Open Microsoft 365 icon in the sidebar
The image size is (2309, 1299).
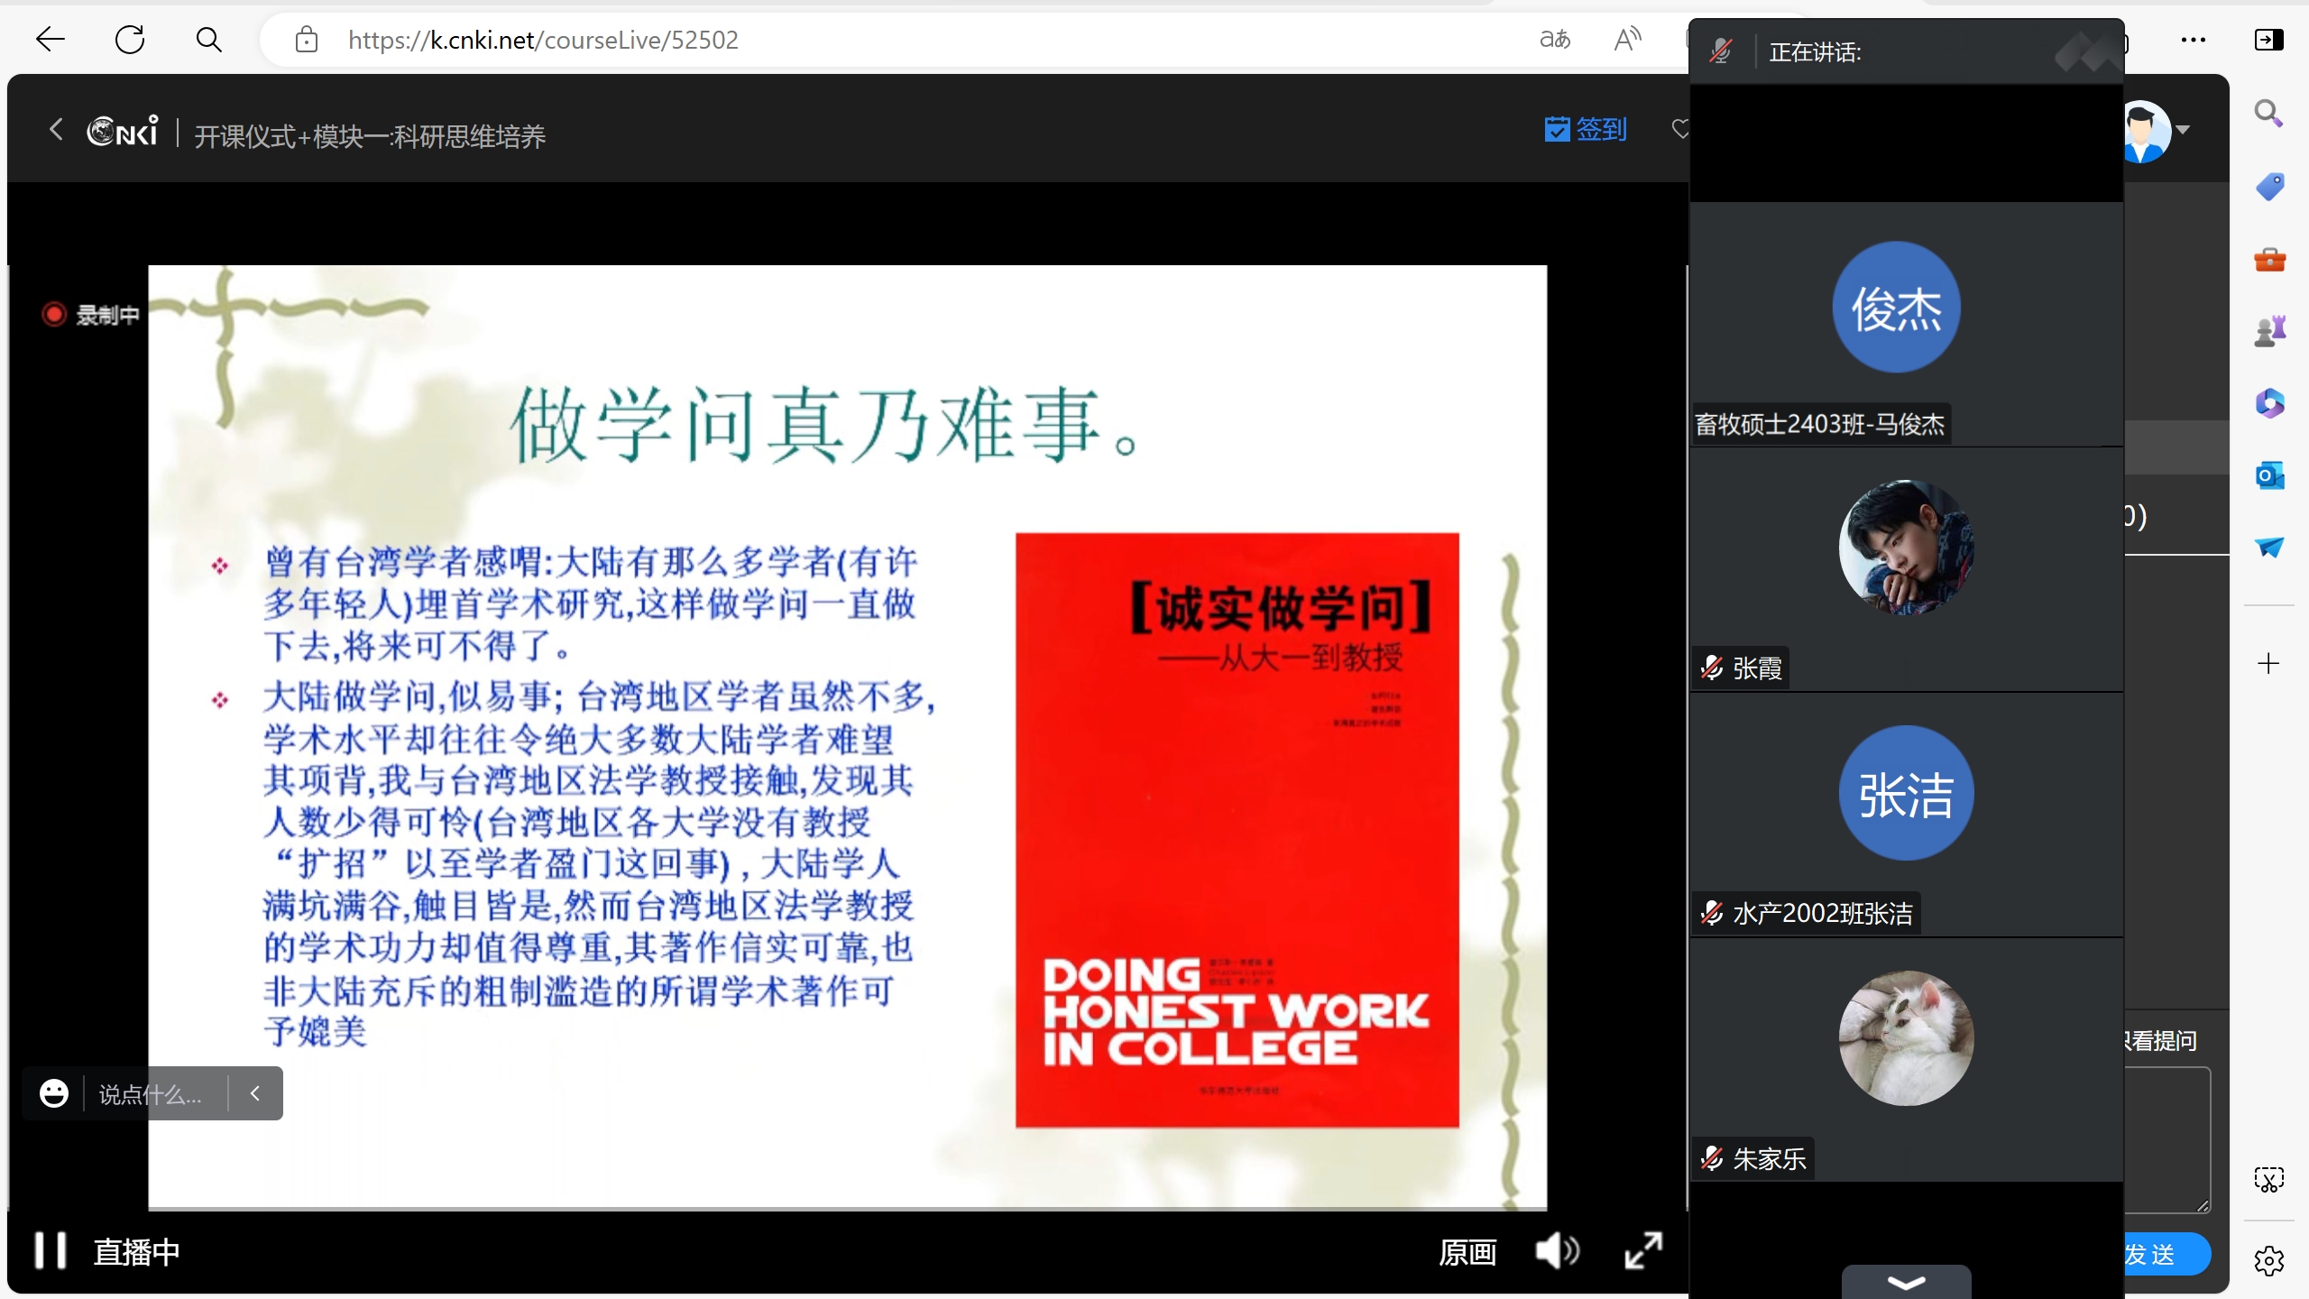[x=2270, y=403]
